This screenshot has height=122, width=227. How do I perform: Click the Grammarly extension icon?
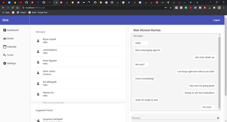[x=186, y=8]
